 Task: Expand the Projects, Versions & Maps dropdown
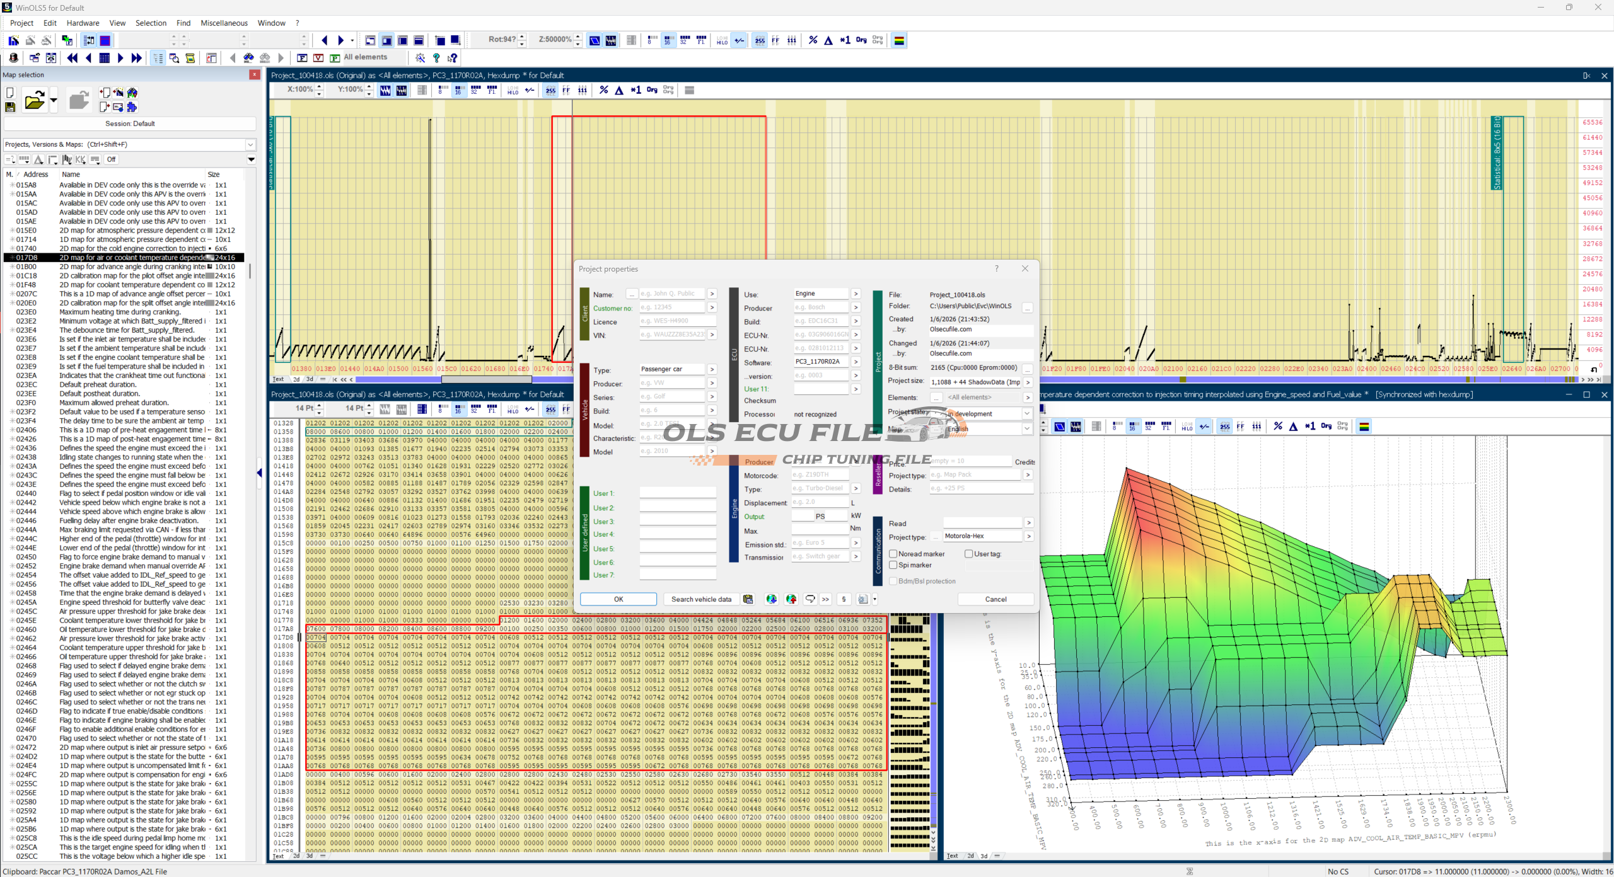[x=250, y=144]
